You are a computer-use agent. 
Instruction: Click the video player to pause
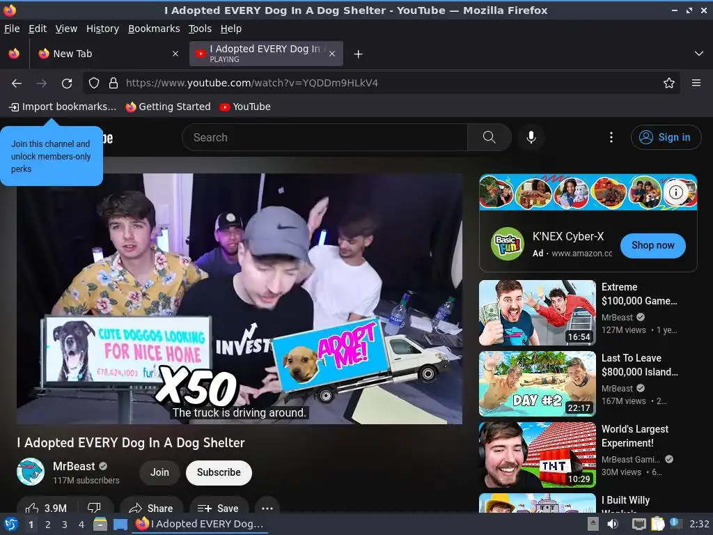(x=240, y=299)
